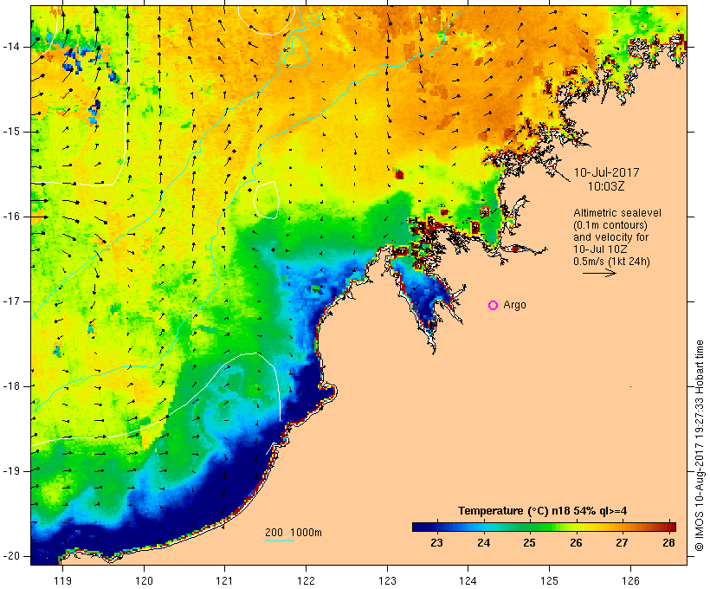Screen dimensions: 710x589
Task: Click the colorbar tick label '23'
Action: (436, 543)
